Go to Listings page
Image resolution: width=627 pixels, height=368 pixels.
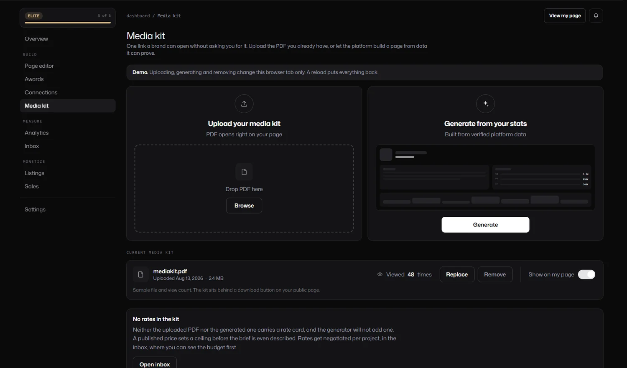point(68,173)
